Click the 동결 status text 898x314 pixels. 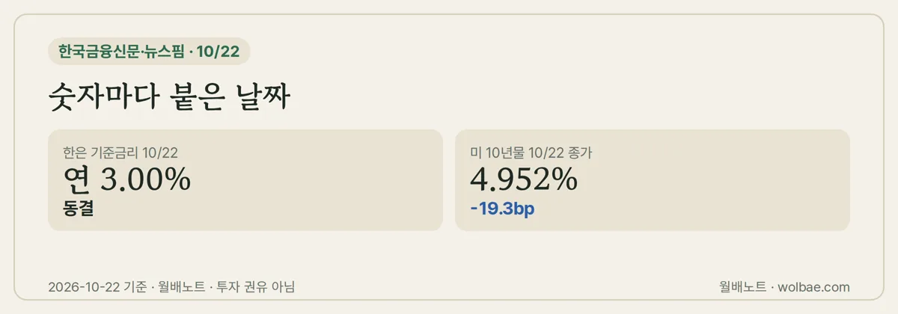[79, 209]
